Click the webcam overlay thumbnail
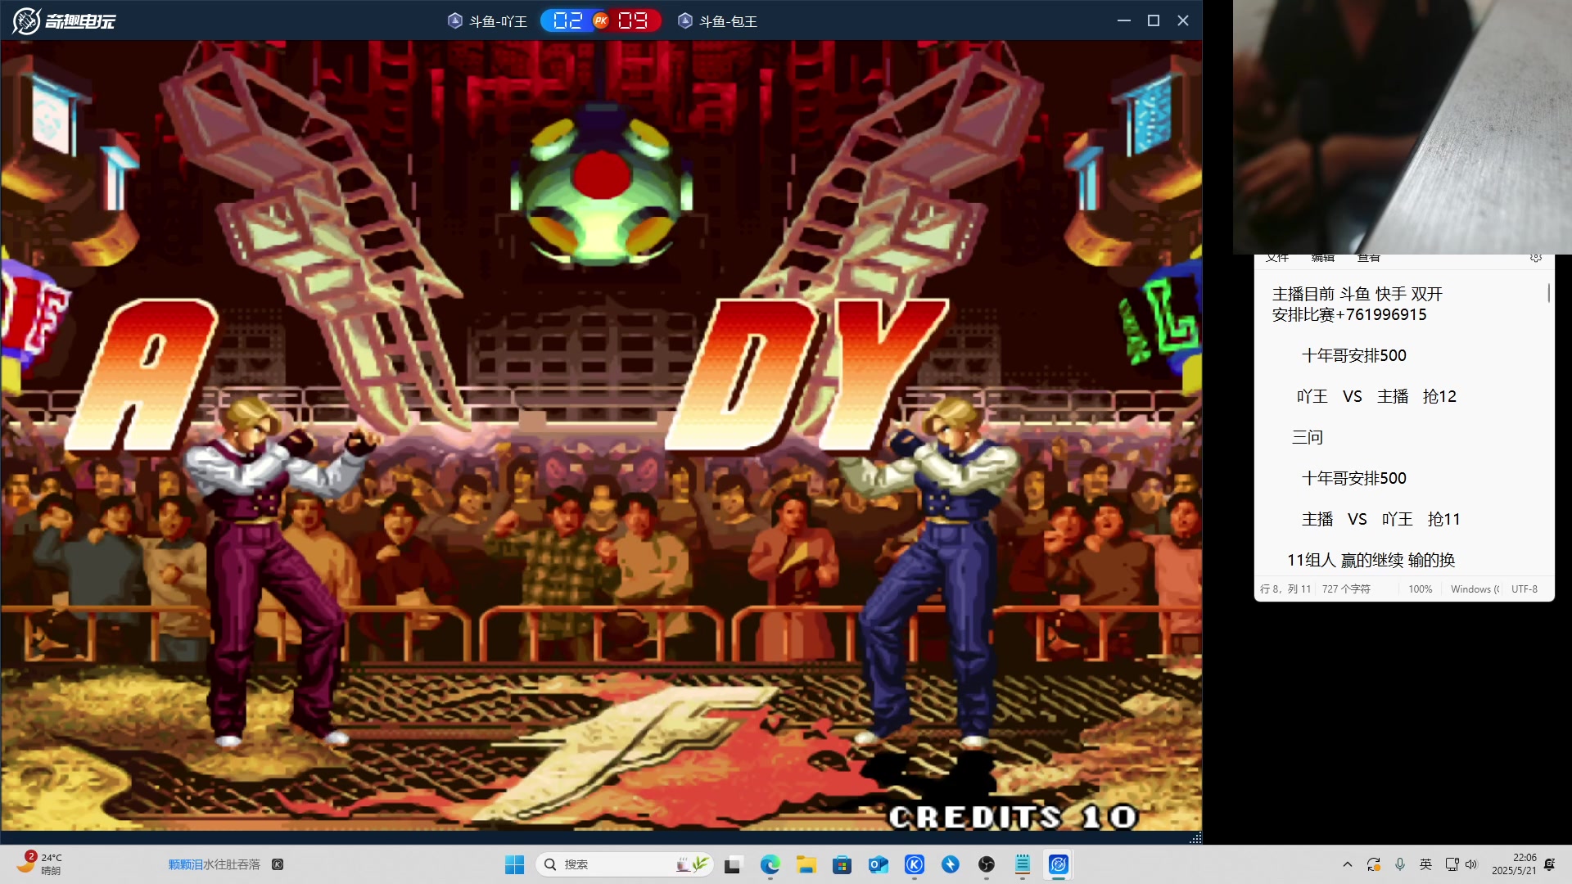The width and height of the screenshot is (1572, 884). point(1403,127)
